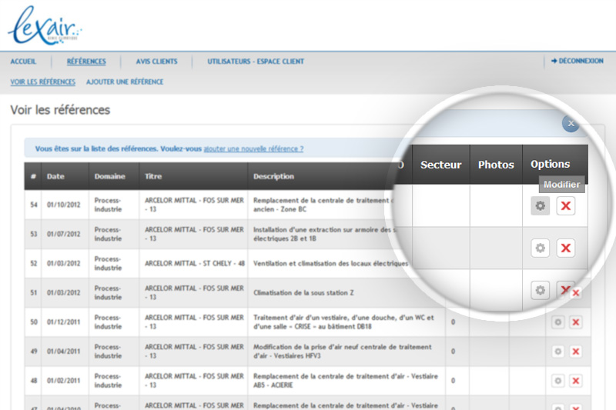Click the red X beside the highlighted gear

pos(566,205)
